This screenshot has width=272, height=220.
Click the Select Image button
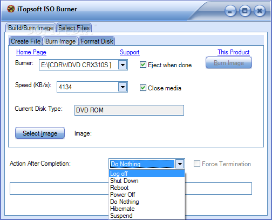(x=40, y=133)
